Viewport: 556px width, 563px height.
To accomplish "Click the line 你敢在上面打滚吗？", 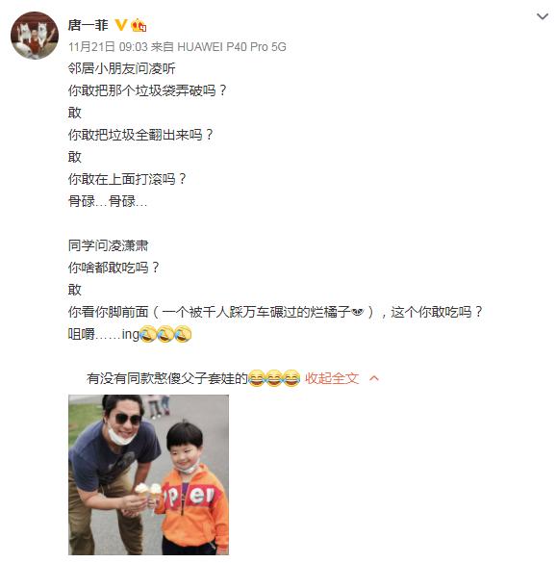I will point(127,179).
